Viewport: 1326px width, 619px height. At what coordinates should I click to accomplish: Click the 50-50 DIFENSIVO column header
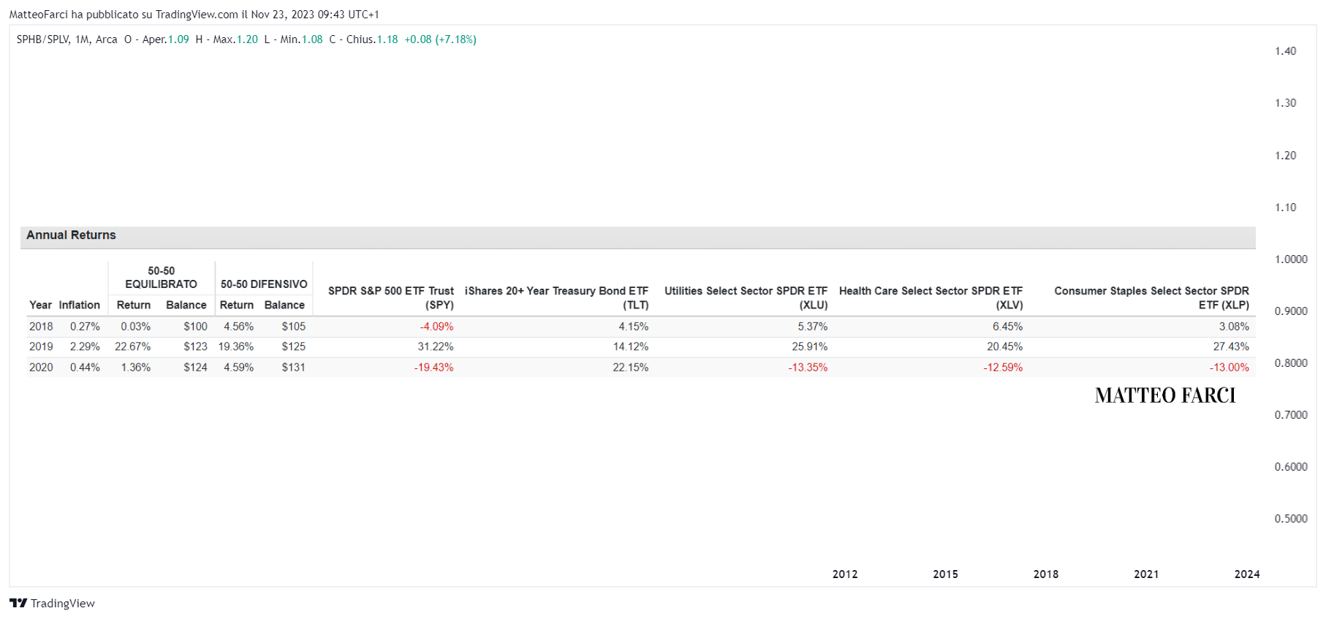pyautogui.click(x=264, y=284)
